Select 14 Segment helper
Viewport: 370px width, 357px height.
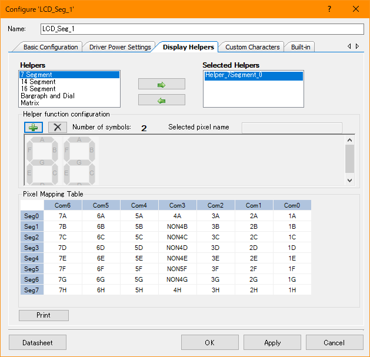(x=69, y=82)
